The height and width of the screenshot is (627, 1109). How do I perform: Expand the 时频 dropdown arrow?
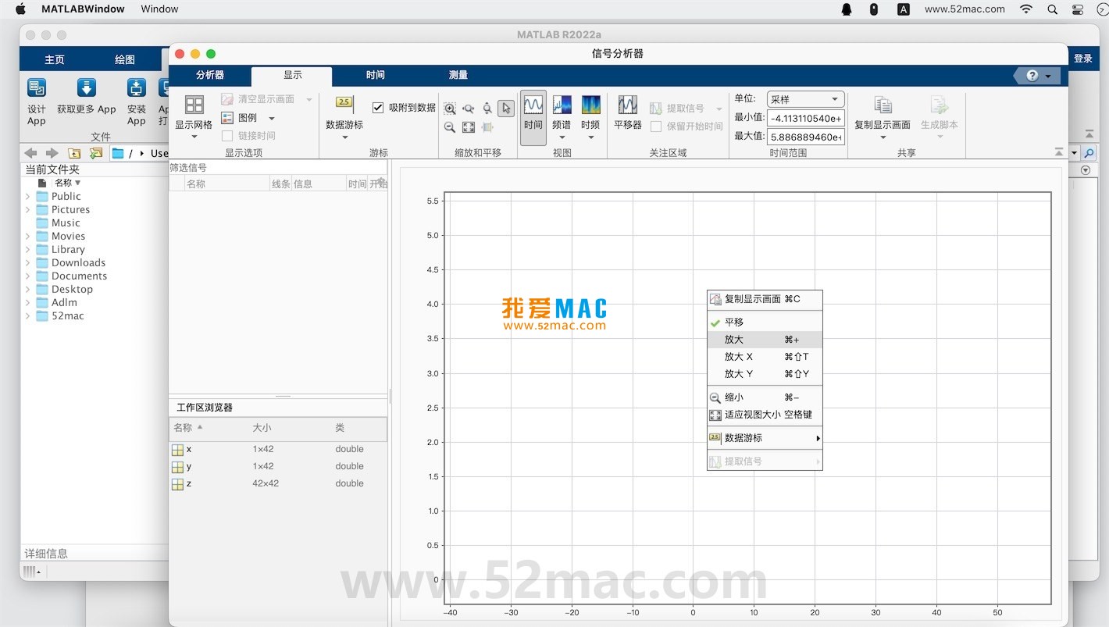[x=590, y=138]
